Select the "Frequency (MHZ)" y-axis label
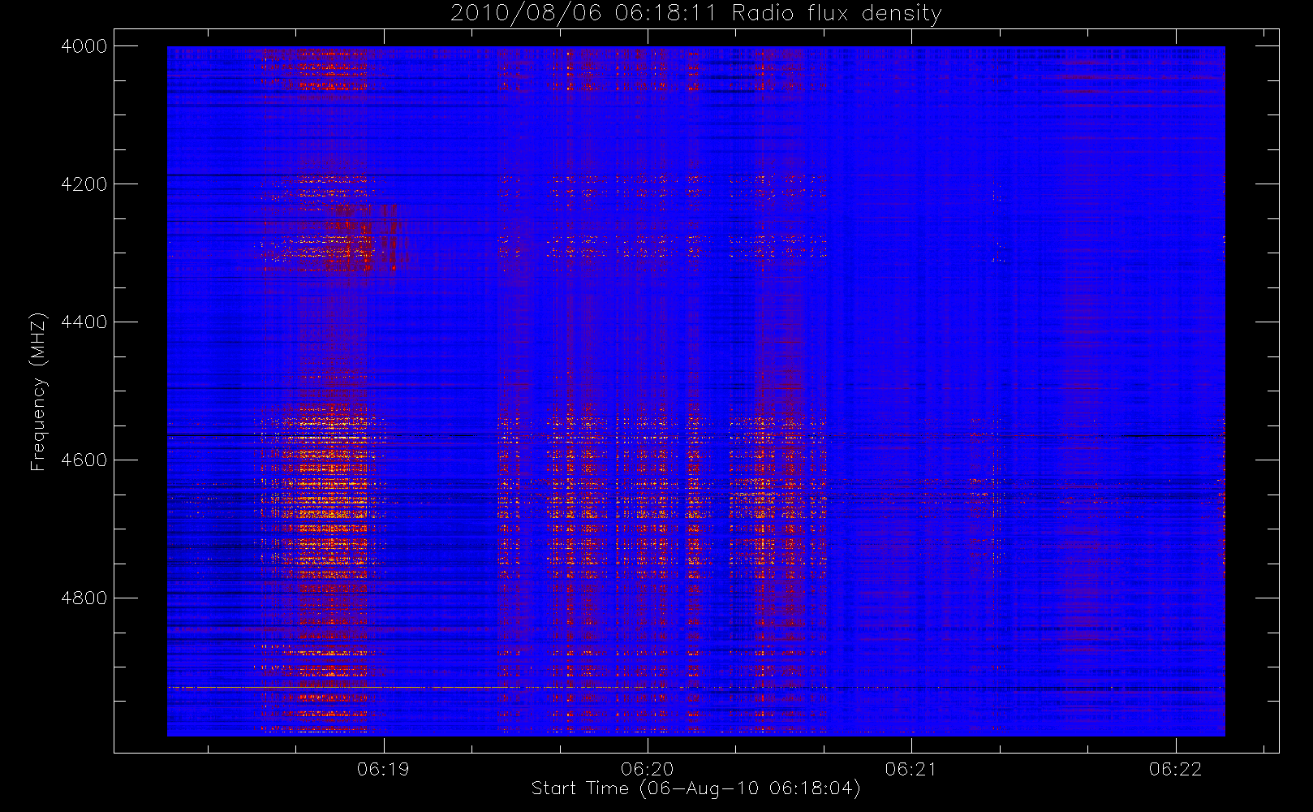 coord(37,391)
